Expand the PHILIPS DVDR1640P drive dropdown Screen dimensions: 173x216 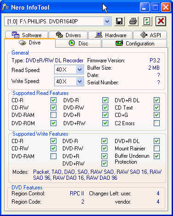(107, 22)
